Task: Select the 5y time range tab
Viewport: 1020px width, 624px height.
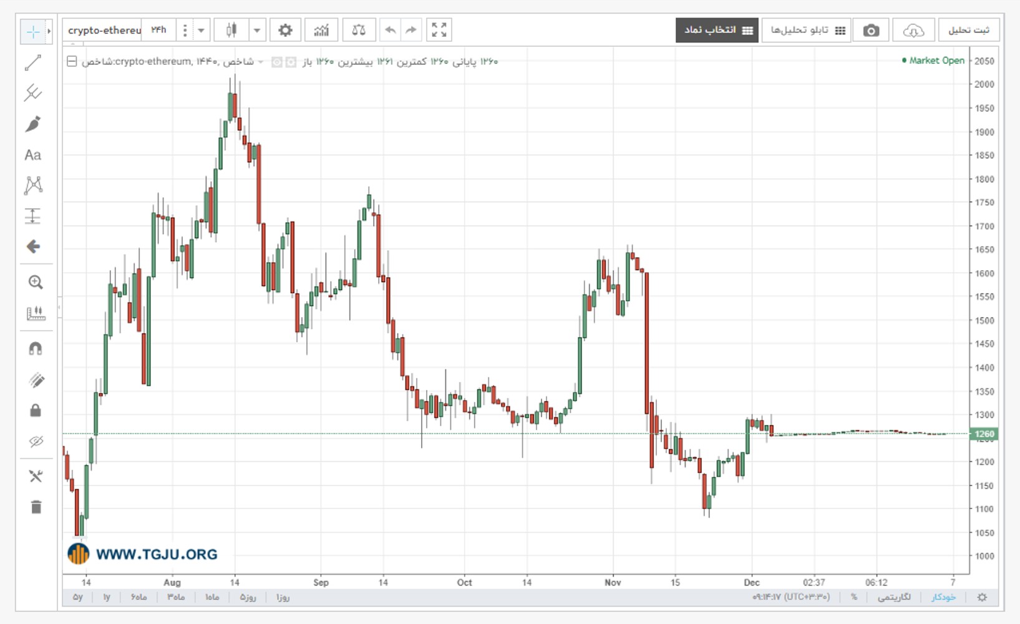Action: coord(78,597)
